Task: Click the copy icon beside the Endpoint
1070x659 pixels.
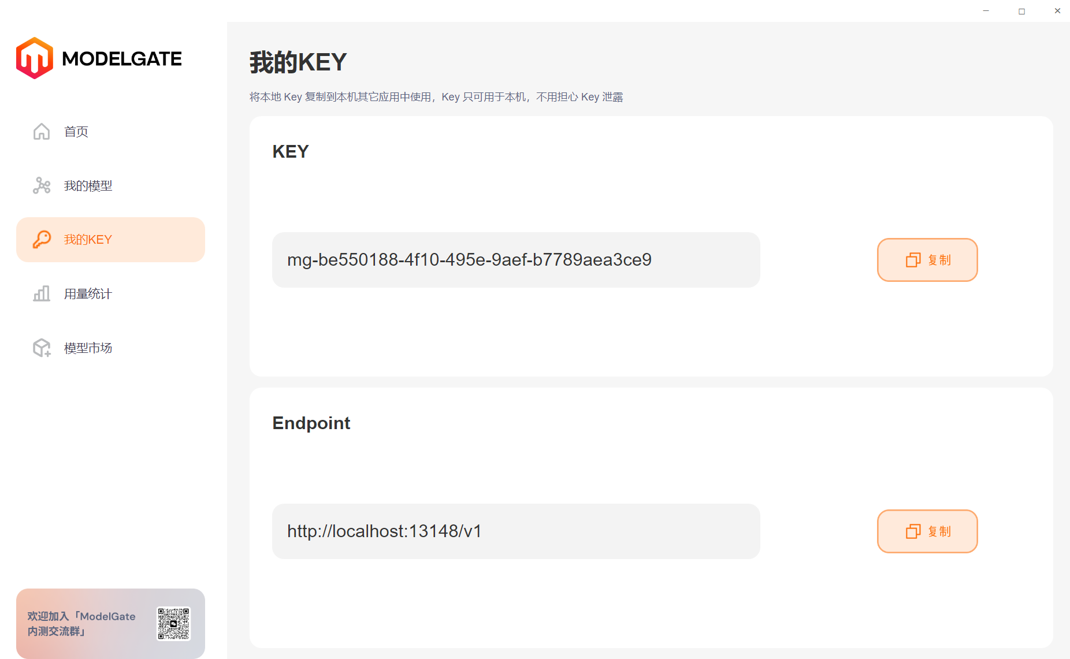Action: tap(913, 531)
